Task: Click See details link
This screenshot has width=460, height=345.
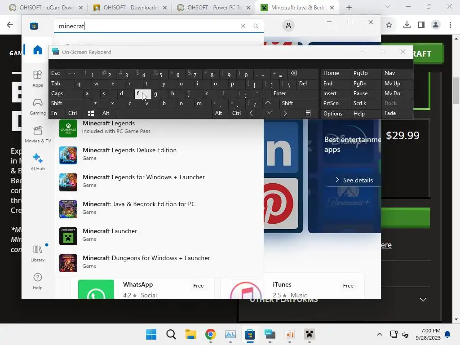Action: [354, 180]
